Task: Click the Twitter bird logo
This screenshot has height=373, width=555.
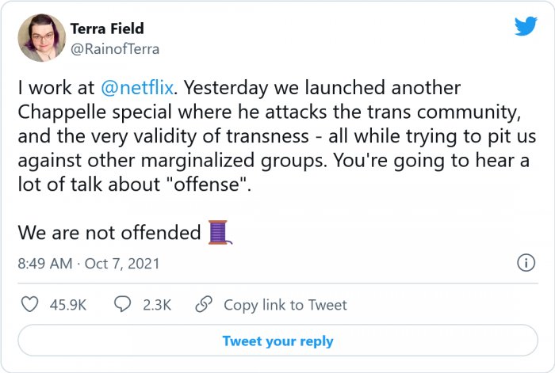Action: coord(525,27)
